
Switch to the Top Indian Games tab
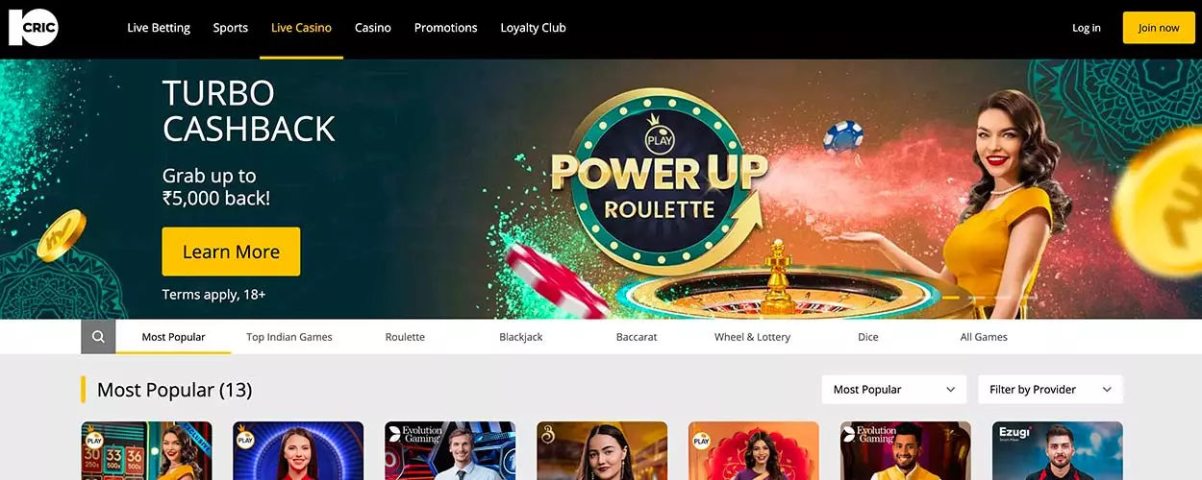pos(289,337)
